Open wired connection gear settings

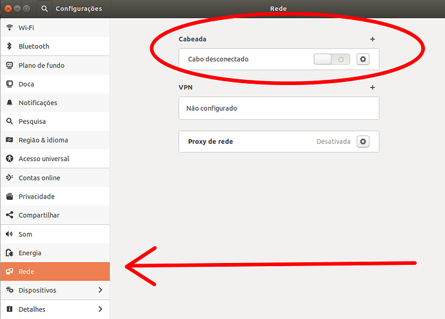363,59
